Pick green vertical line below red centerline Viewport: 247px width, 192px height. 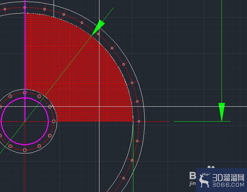point(133,157)
